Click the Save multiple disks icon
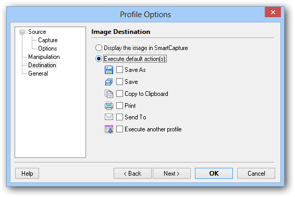Viewport: 295px width, 197px height. click(109, 82)
